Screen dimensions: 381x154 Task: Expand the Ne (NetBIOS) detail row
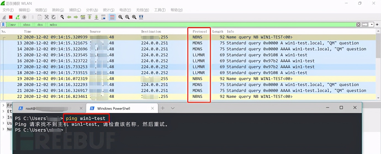coord(3,129)
